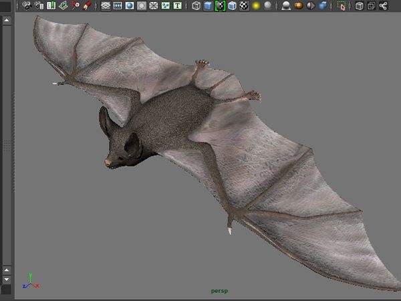The width and height of the screenshot is (401, 301).
Task: Click the dotted grip handle on left strip
Action: click(x=7, y=146)
